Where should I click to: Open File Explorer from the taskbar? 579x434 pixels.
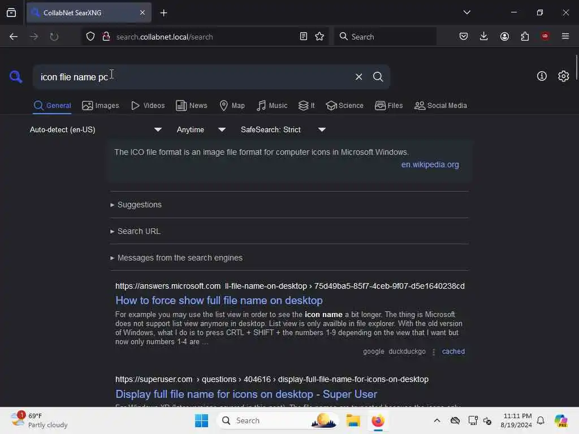point(353,420)
